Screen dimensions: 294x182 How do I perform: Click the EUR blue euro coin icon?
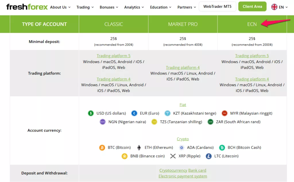134,113
